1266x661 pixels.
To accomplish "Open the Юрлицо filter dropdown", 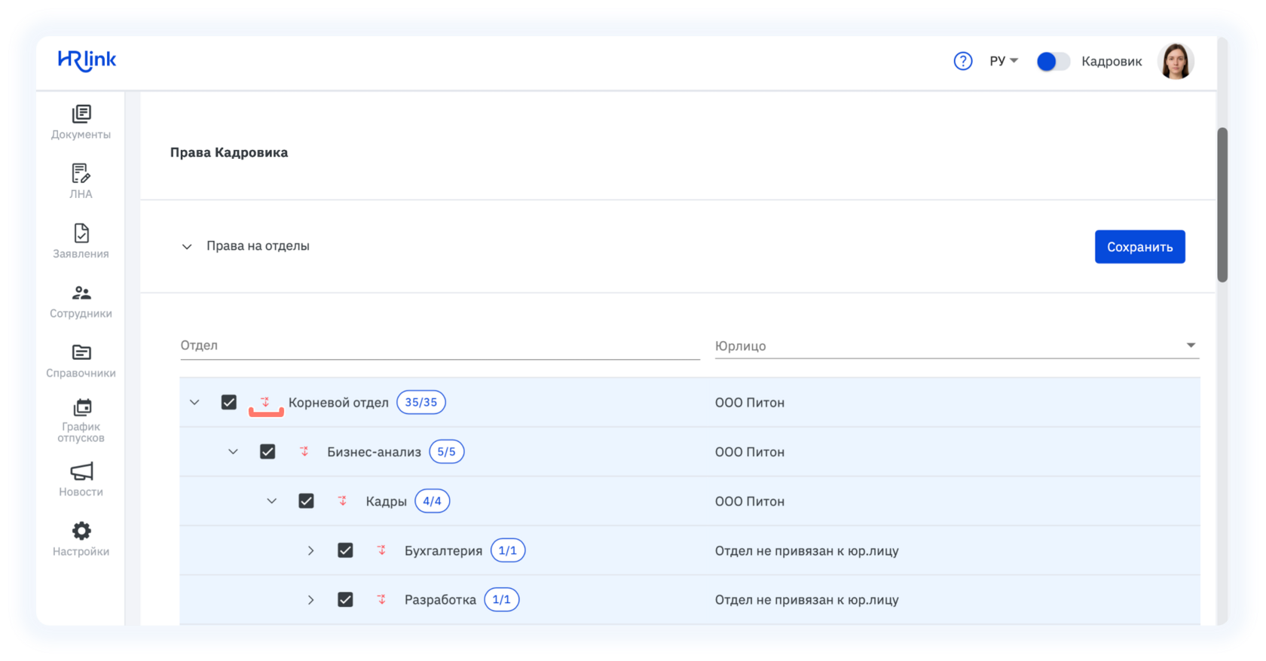I will click(x=957, y=346).
